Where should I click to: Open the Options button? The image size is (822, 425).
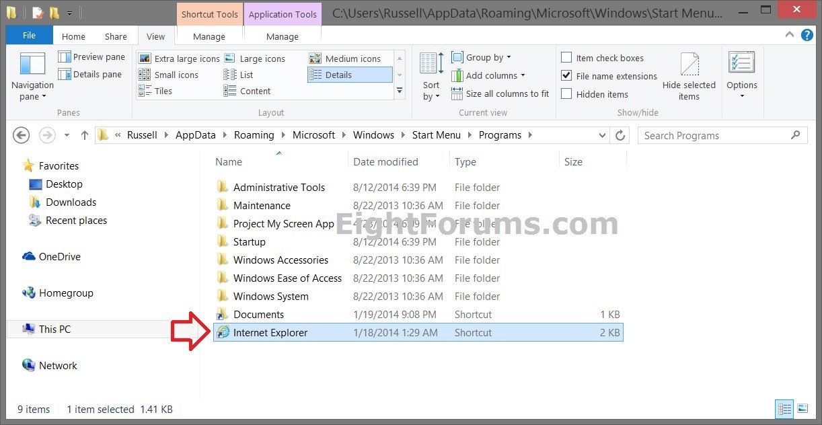tap(741, 75)
